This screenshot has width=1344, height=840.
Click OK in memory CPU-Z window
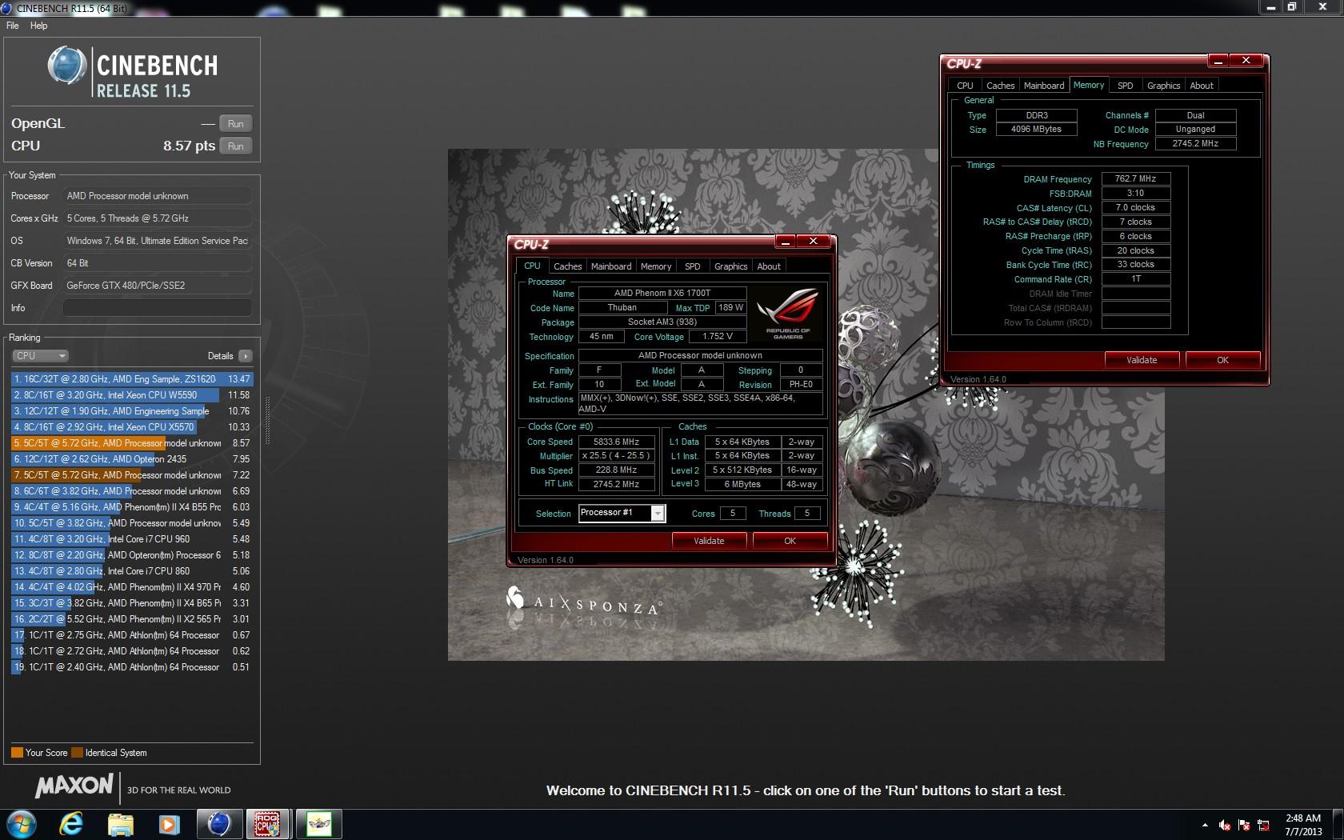(1222, 360)
